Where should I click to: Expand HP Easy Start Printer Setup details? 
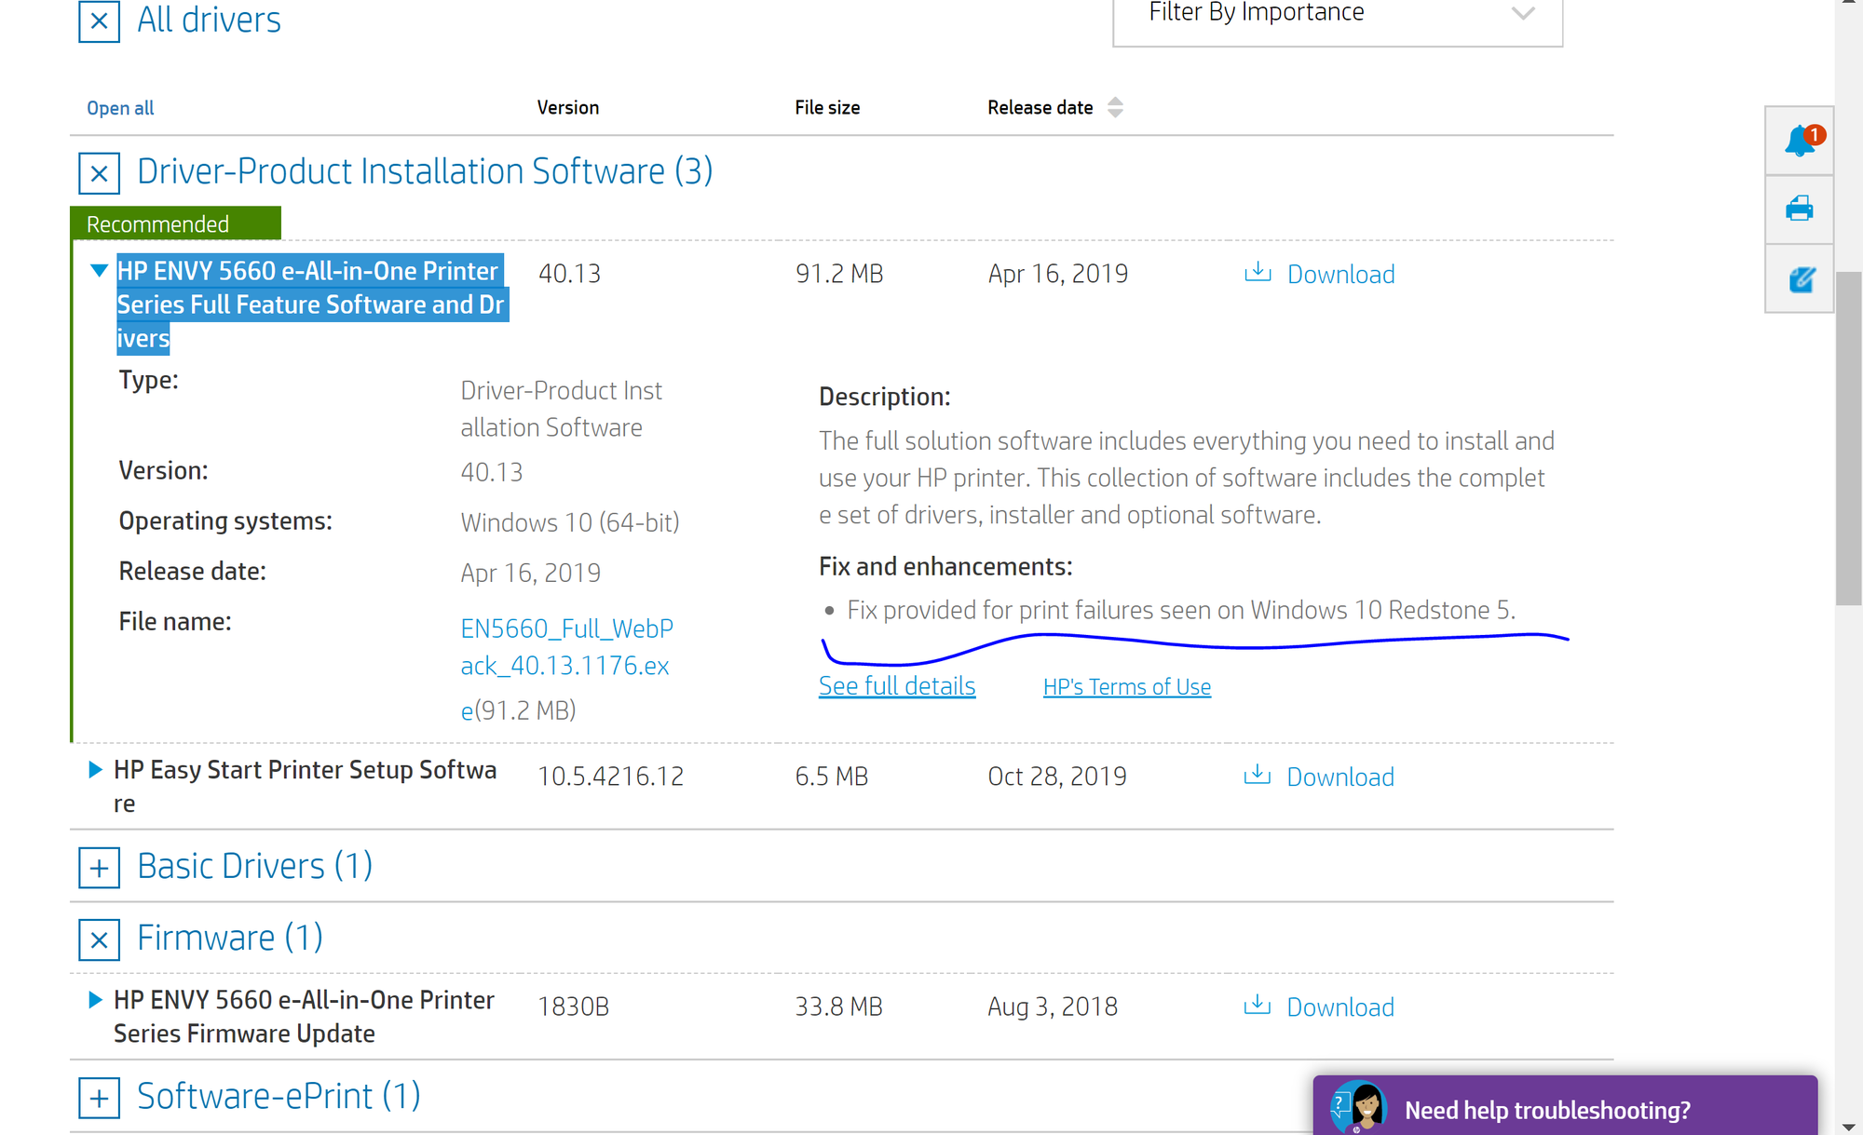(x=96, y=768)
